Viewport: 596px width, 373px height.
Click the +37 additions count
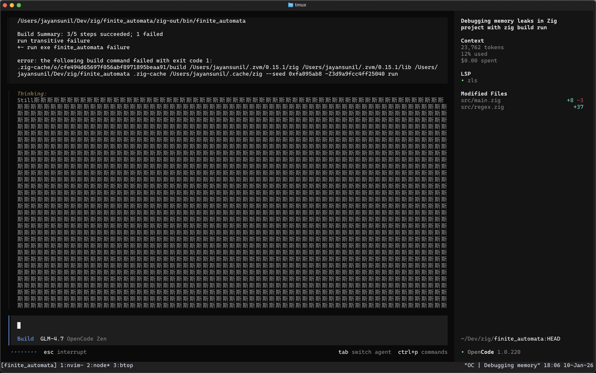tap(578, 107)
